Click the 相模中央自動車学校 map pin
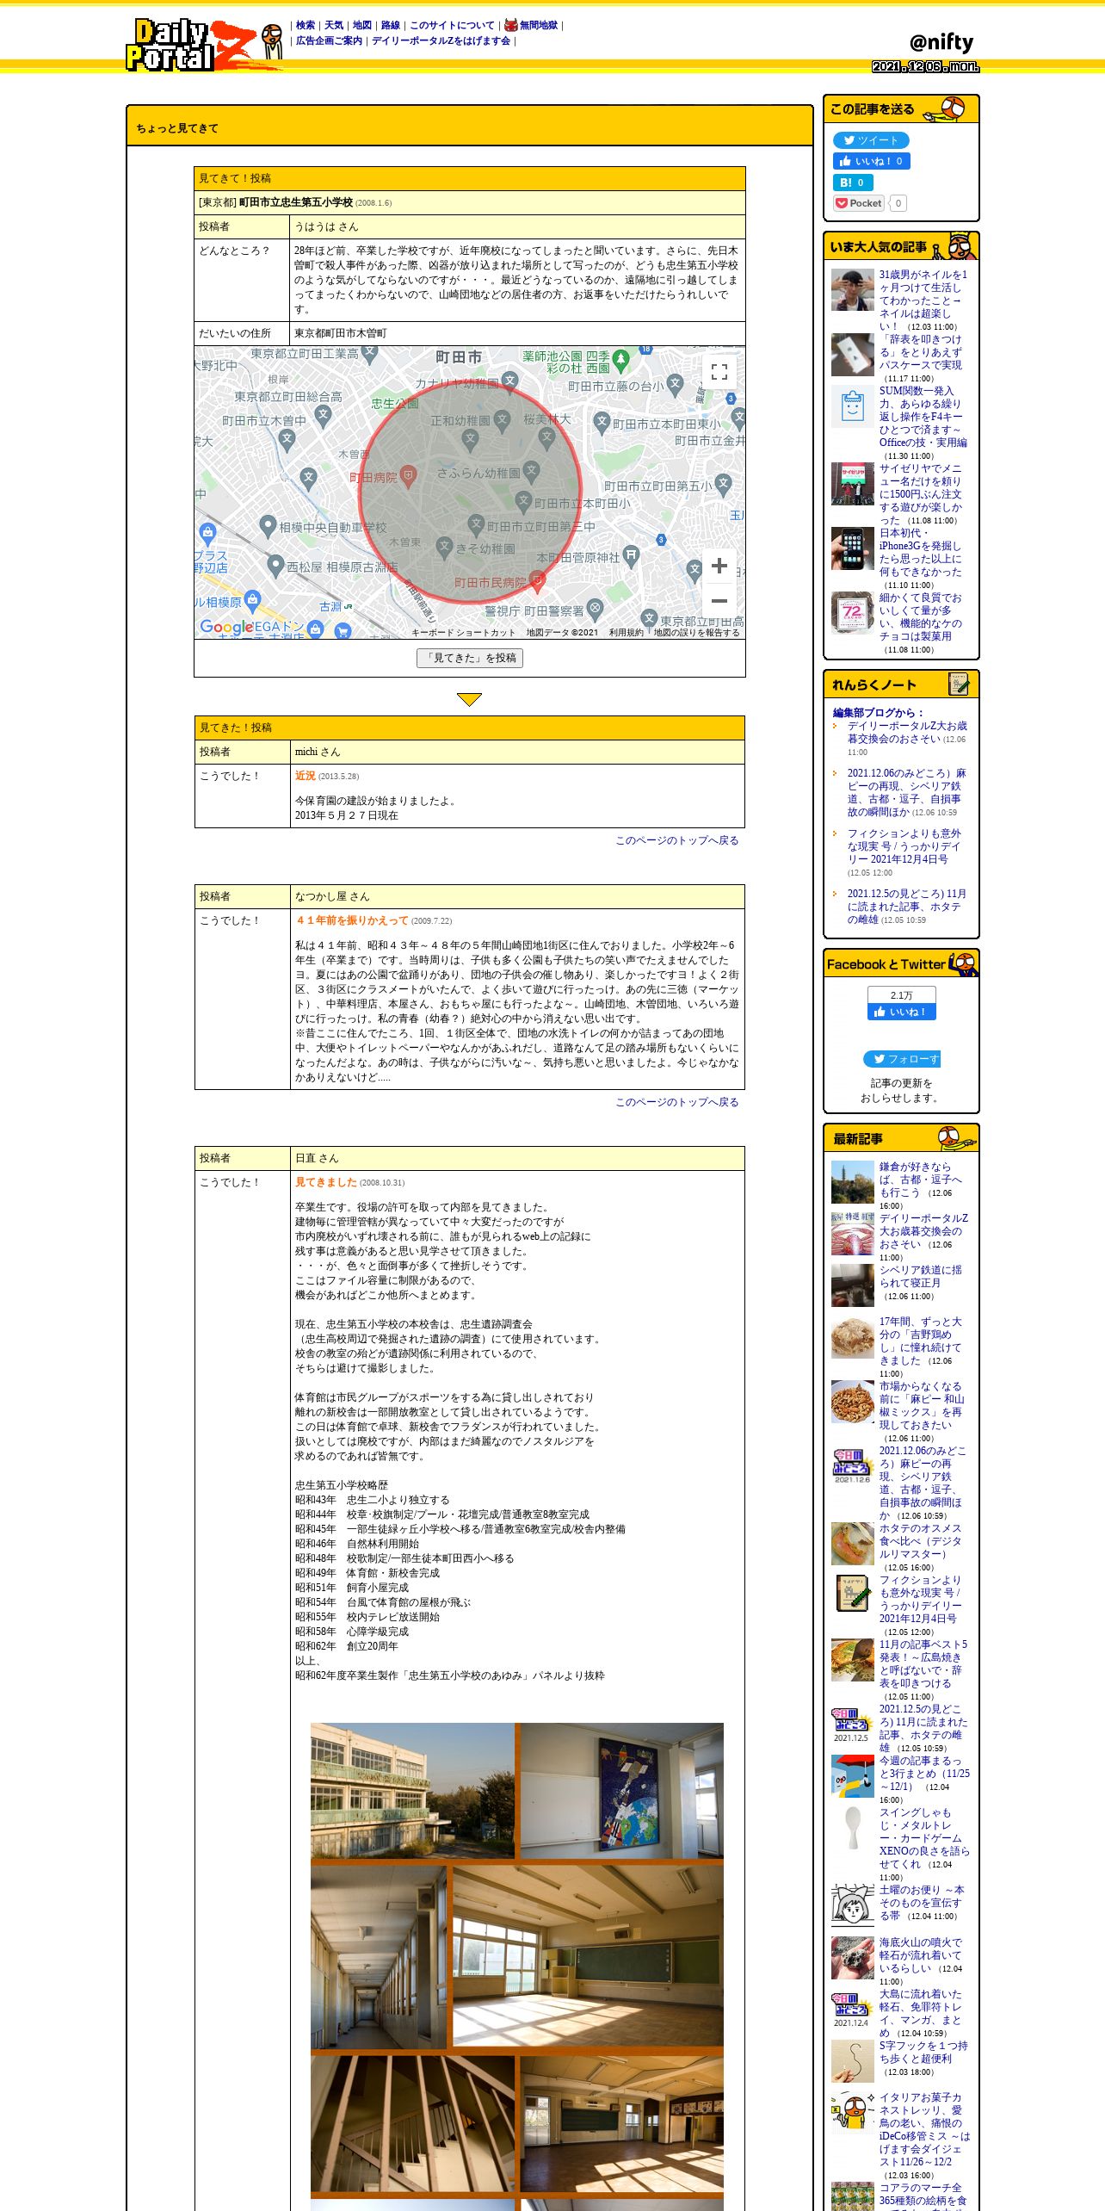Screen dimensions: 1105x2211 (268, 525)
